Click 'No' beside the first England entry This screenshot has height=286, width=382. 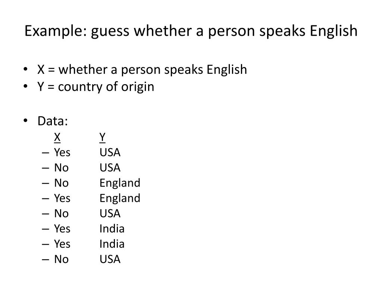(61, 183)
